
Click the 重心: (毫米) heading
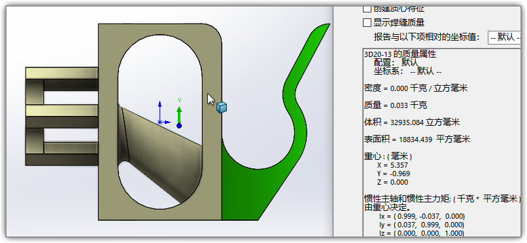pyautogui.click(x=388, y=157)
